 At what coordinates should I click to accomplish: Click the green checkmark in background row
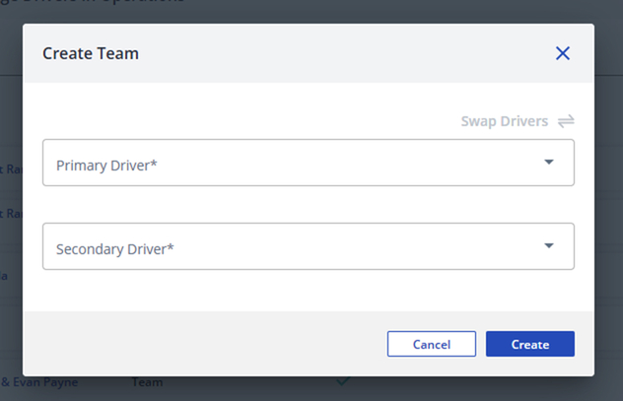[342, 381]
